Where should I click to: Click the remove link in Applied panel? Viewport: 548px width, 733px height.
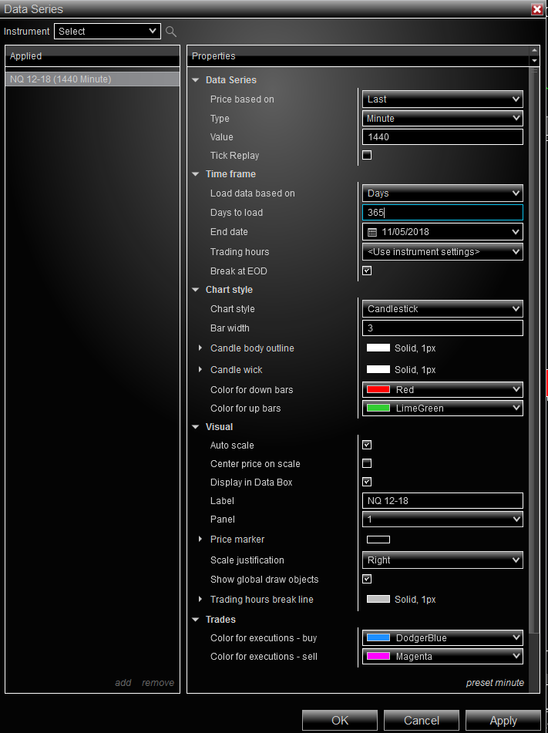click(158, 682)
